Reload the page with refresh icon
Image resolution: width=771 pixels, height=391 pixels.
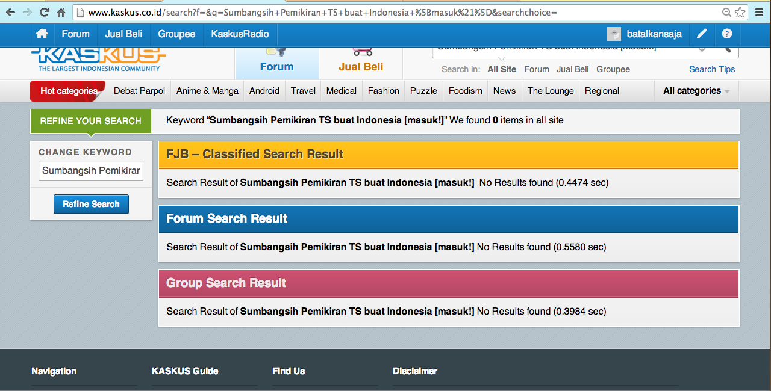point(44,12)
